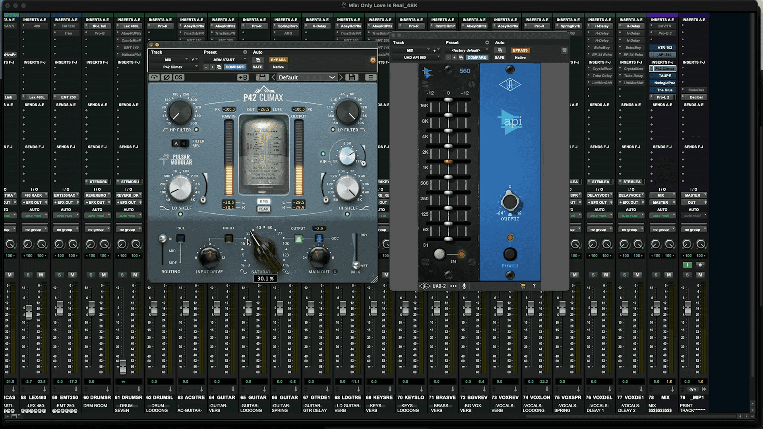Click the Routing DI/MID/SIDE slider knob
Image resolution: width=763 pixels, height=429 pixels.
point(162,238)
